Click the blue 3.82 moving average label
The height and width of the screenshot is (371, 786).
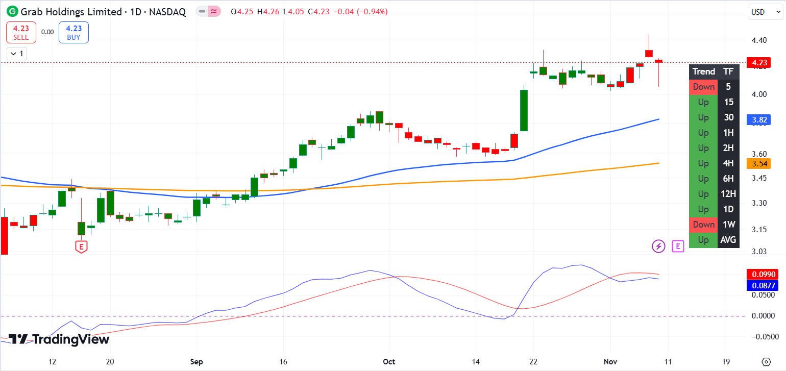coord(758,120)
